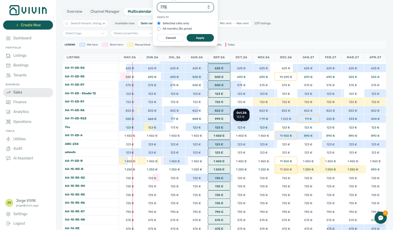Click the search tenant, listing field
This screenshot has height=230, width=393.
point(85,24)
